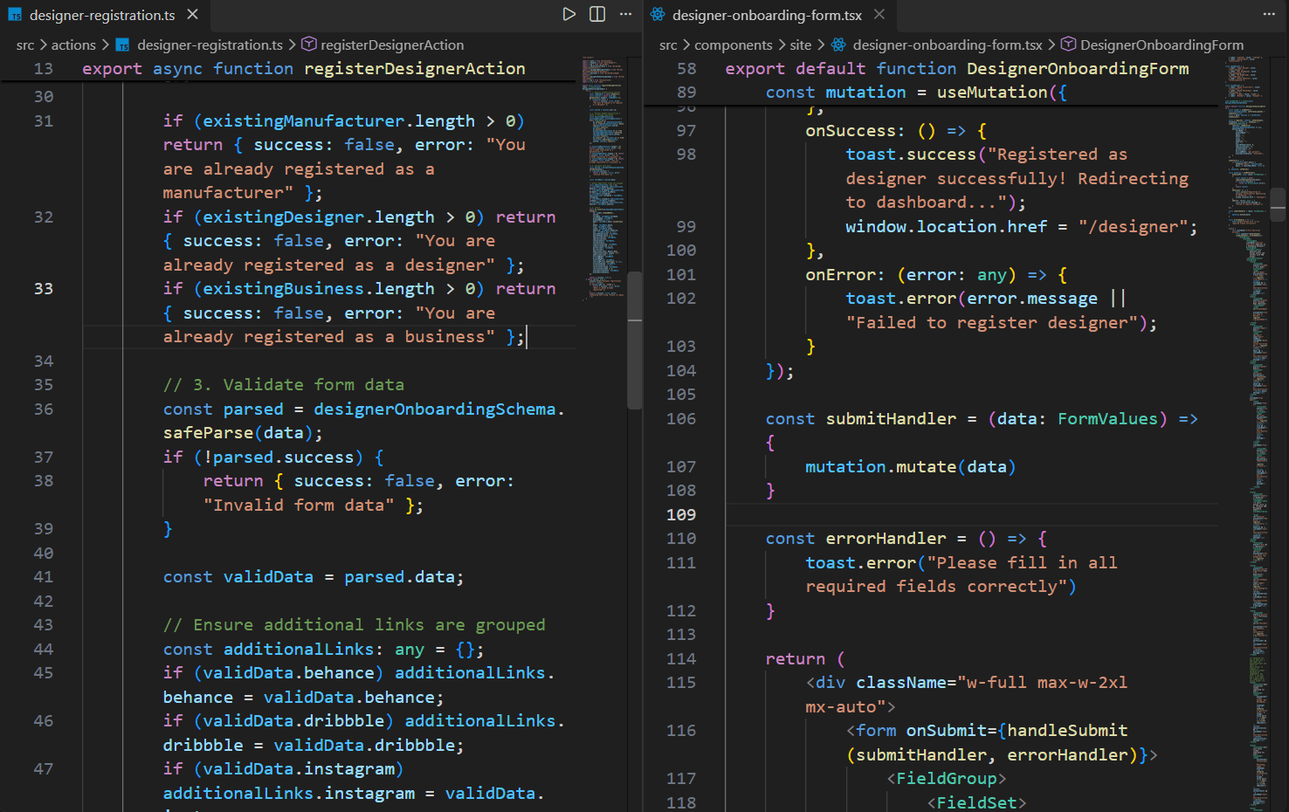Open 'actions' breadcrumb folder

point(73,45)
